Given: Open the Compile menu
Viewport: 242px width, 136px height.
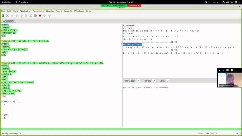Looking at the screenshot, I should pyautogui.click(x=68, y=11).
